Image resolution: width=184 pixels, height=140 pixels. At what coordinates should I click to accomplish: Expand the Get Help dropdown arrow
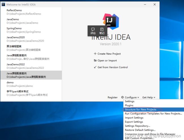point(155,97)
